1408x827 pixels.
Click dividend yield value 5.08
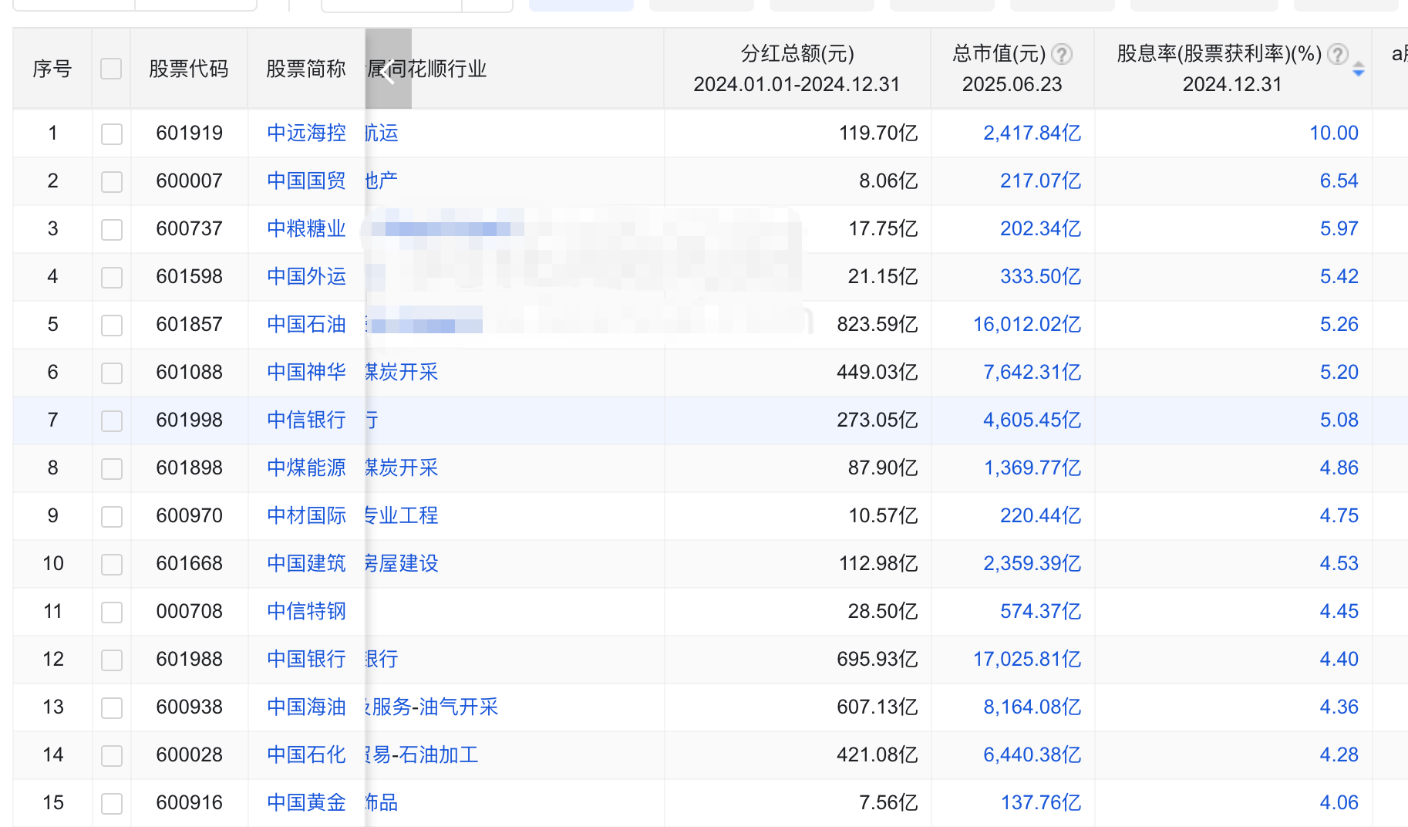tap(1339, 420)
